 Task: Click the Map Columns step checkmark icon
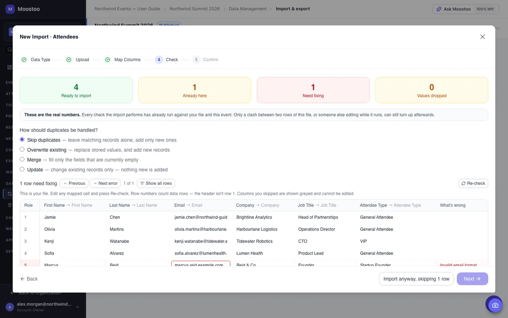(x=108, y=60)
